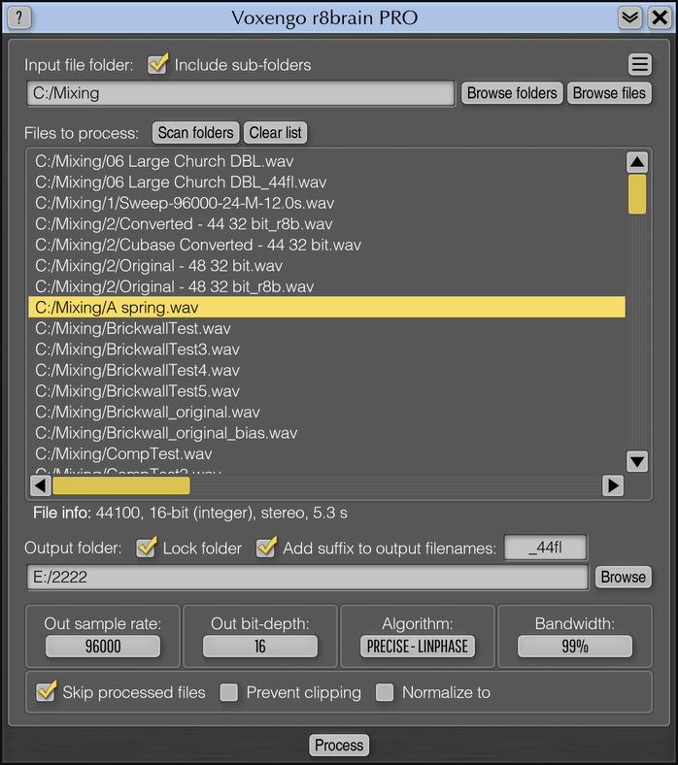678x765 pixels.
Task: Enable the Normalize to checkbox
Action: (385, 692)
